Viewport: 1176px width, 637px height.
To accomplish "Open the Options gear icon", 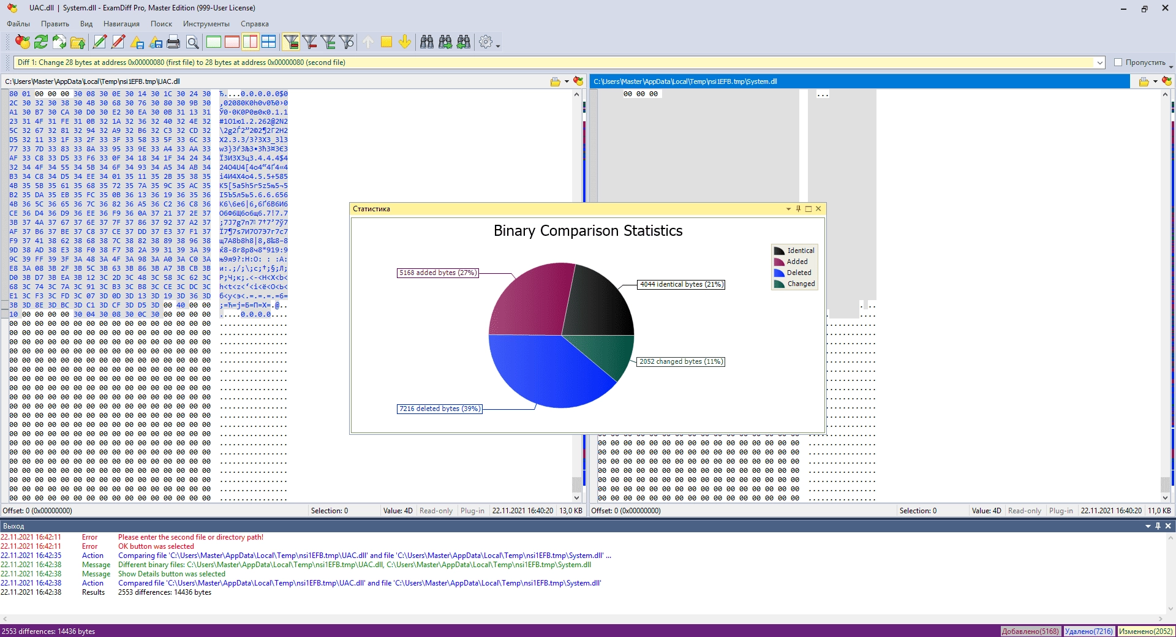I will [x=486, y=42].
